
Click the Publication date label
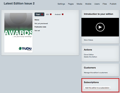click(x=40, y=27)
